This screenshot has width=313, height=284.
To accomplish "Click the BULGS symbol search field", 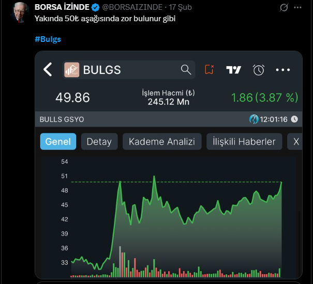I will click(129, 70).
